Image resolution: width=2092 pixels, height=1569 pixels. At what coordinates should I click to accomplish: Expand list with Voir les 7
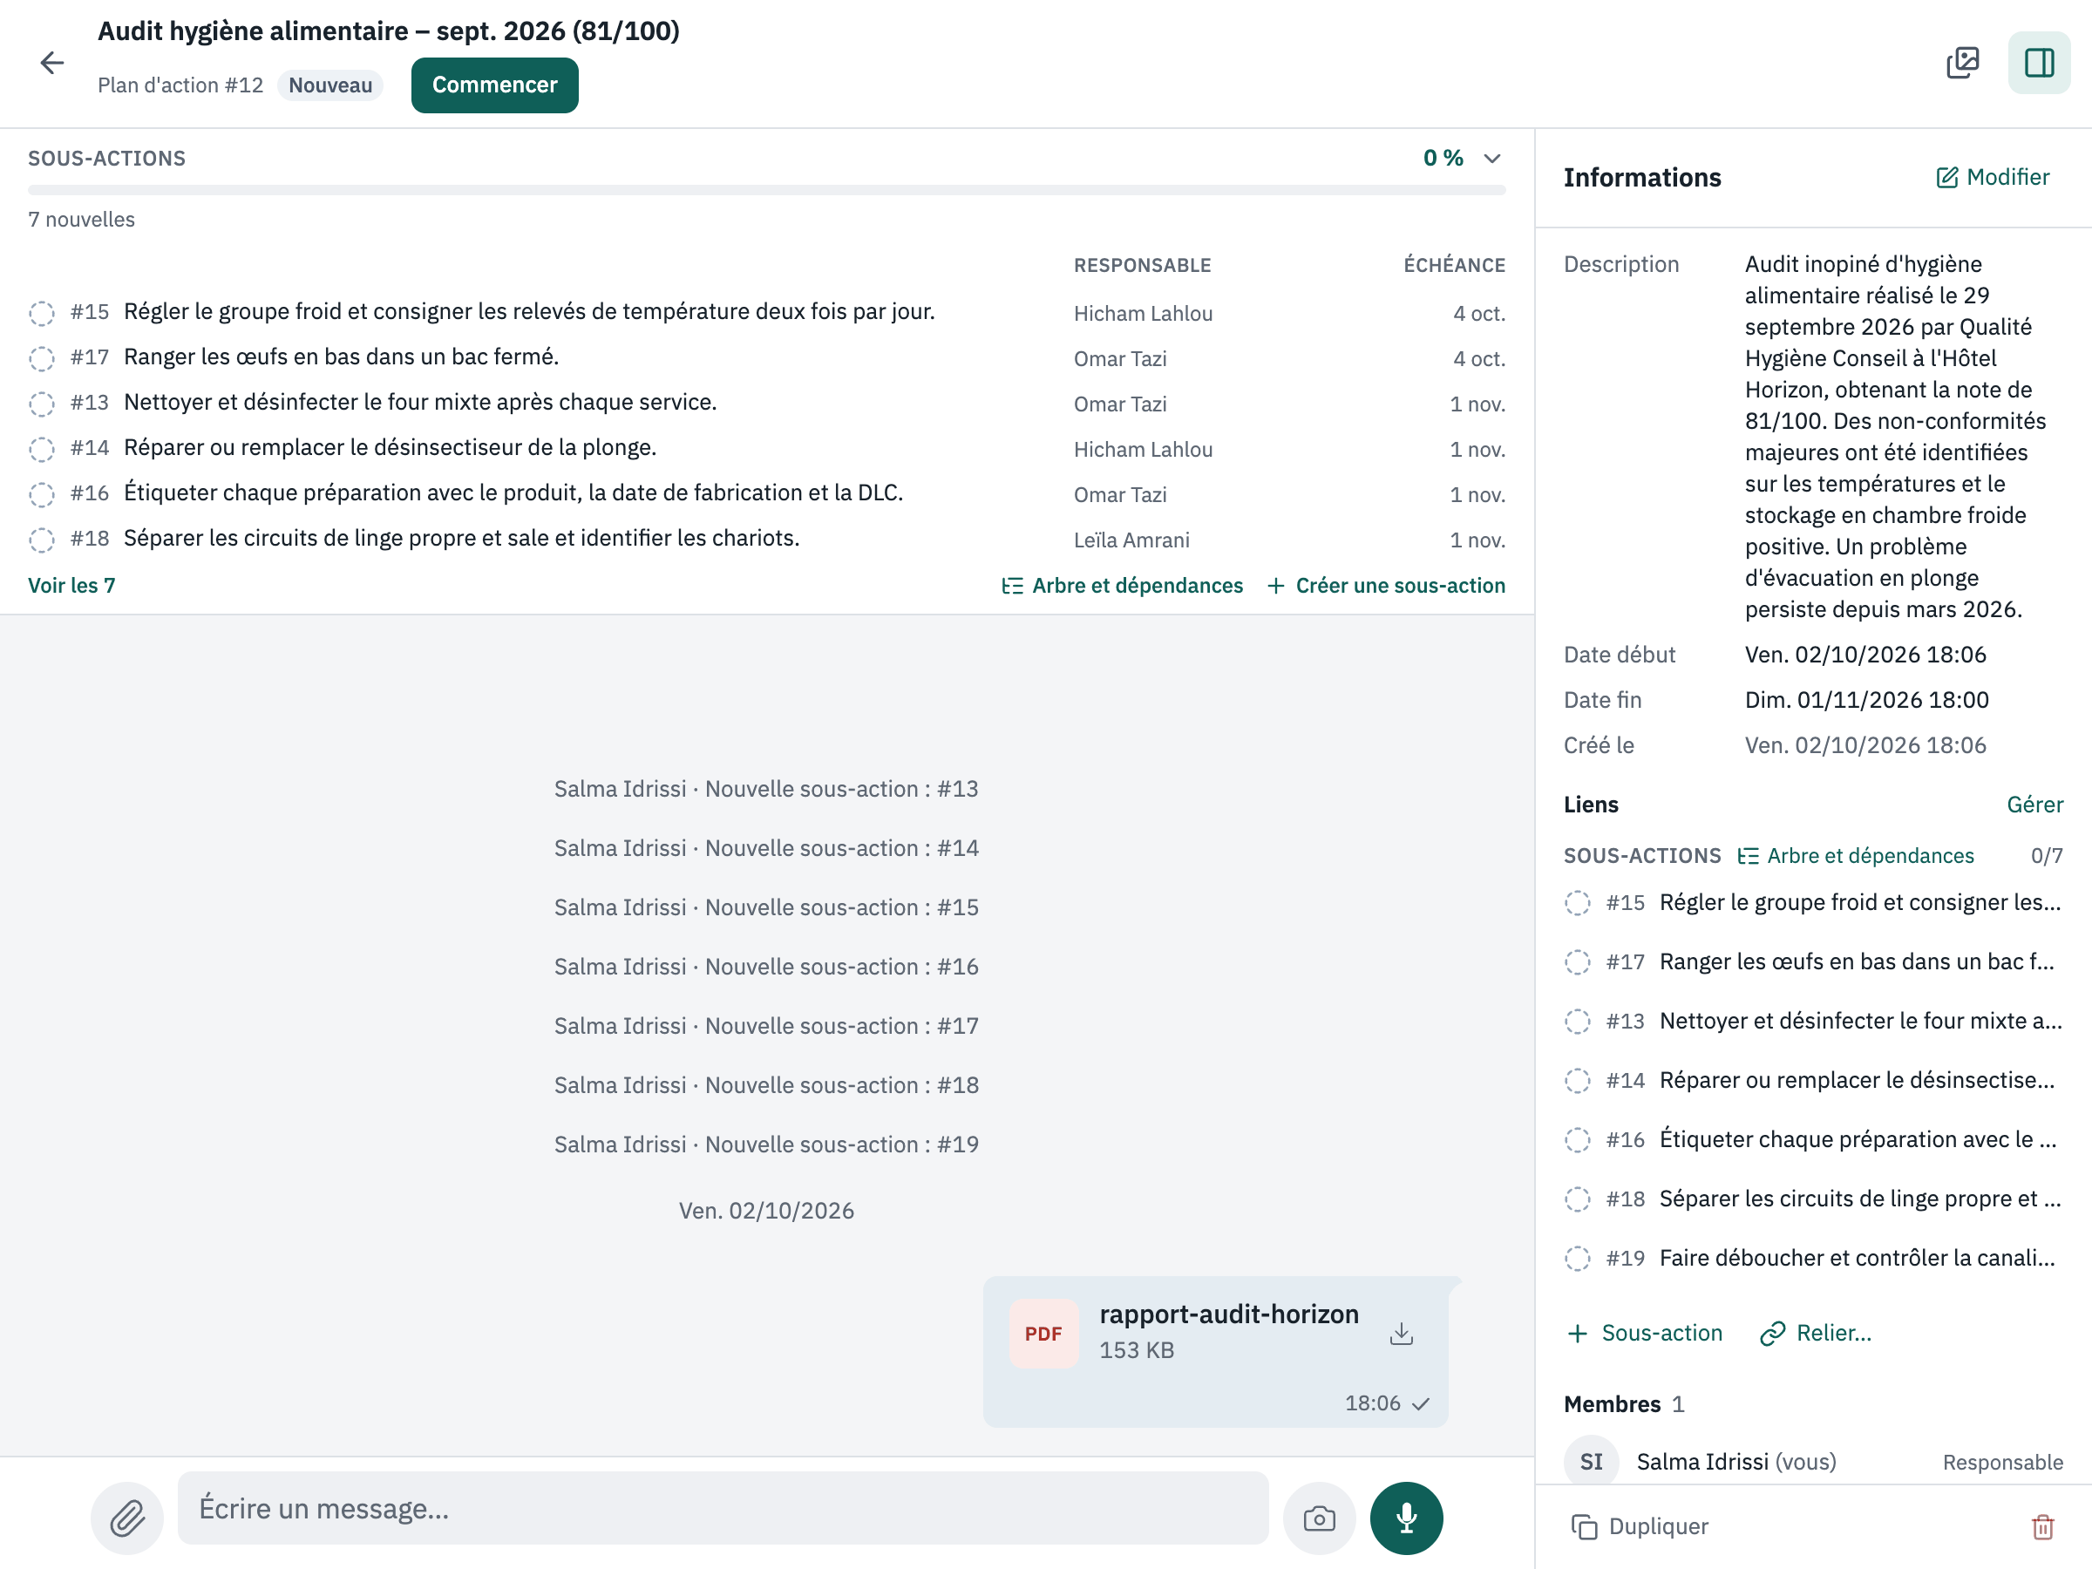[71, 586]
